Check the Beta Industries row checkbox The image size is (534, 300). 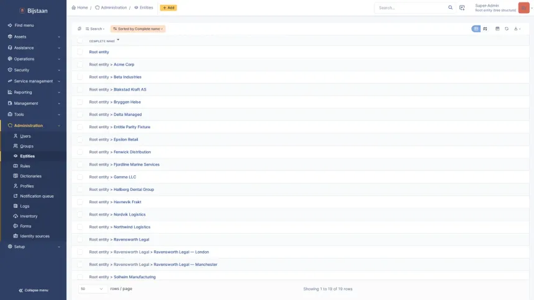pyautogui.click(x=79, y=77)
